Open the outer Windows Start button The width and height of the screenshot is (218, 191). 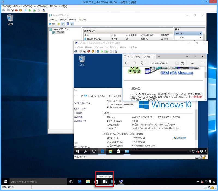tap(5, 181)
